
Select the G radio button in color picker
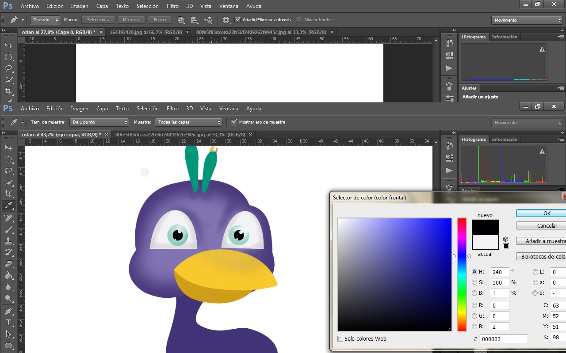pos(474,316)
